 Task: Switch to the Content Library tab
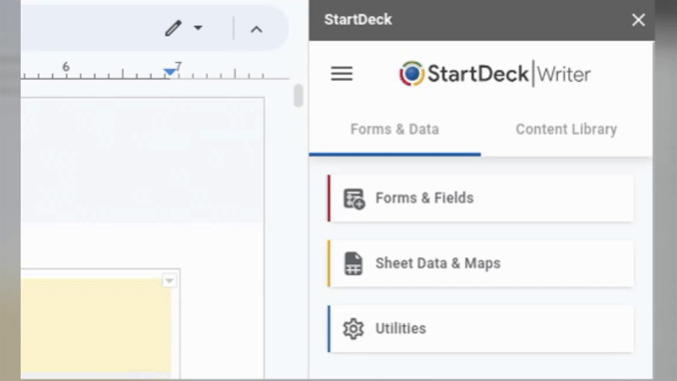(566, 129)
